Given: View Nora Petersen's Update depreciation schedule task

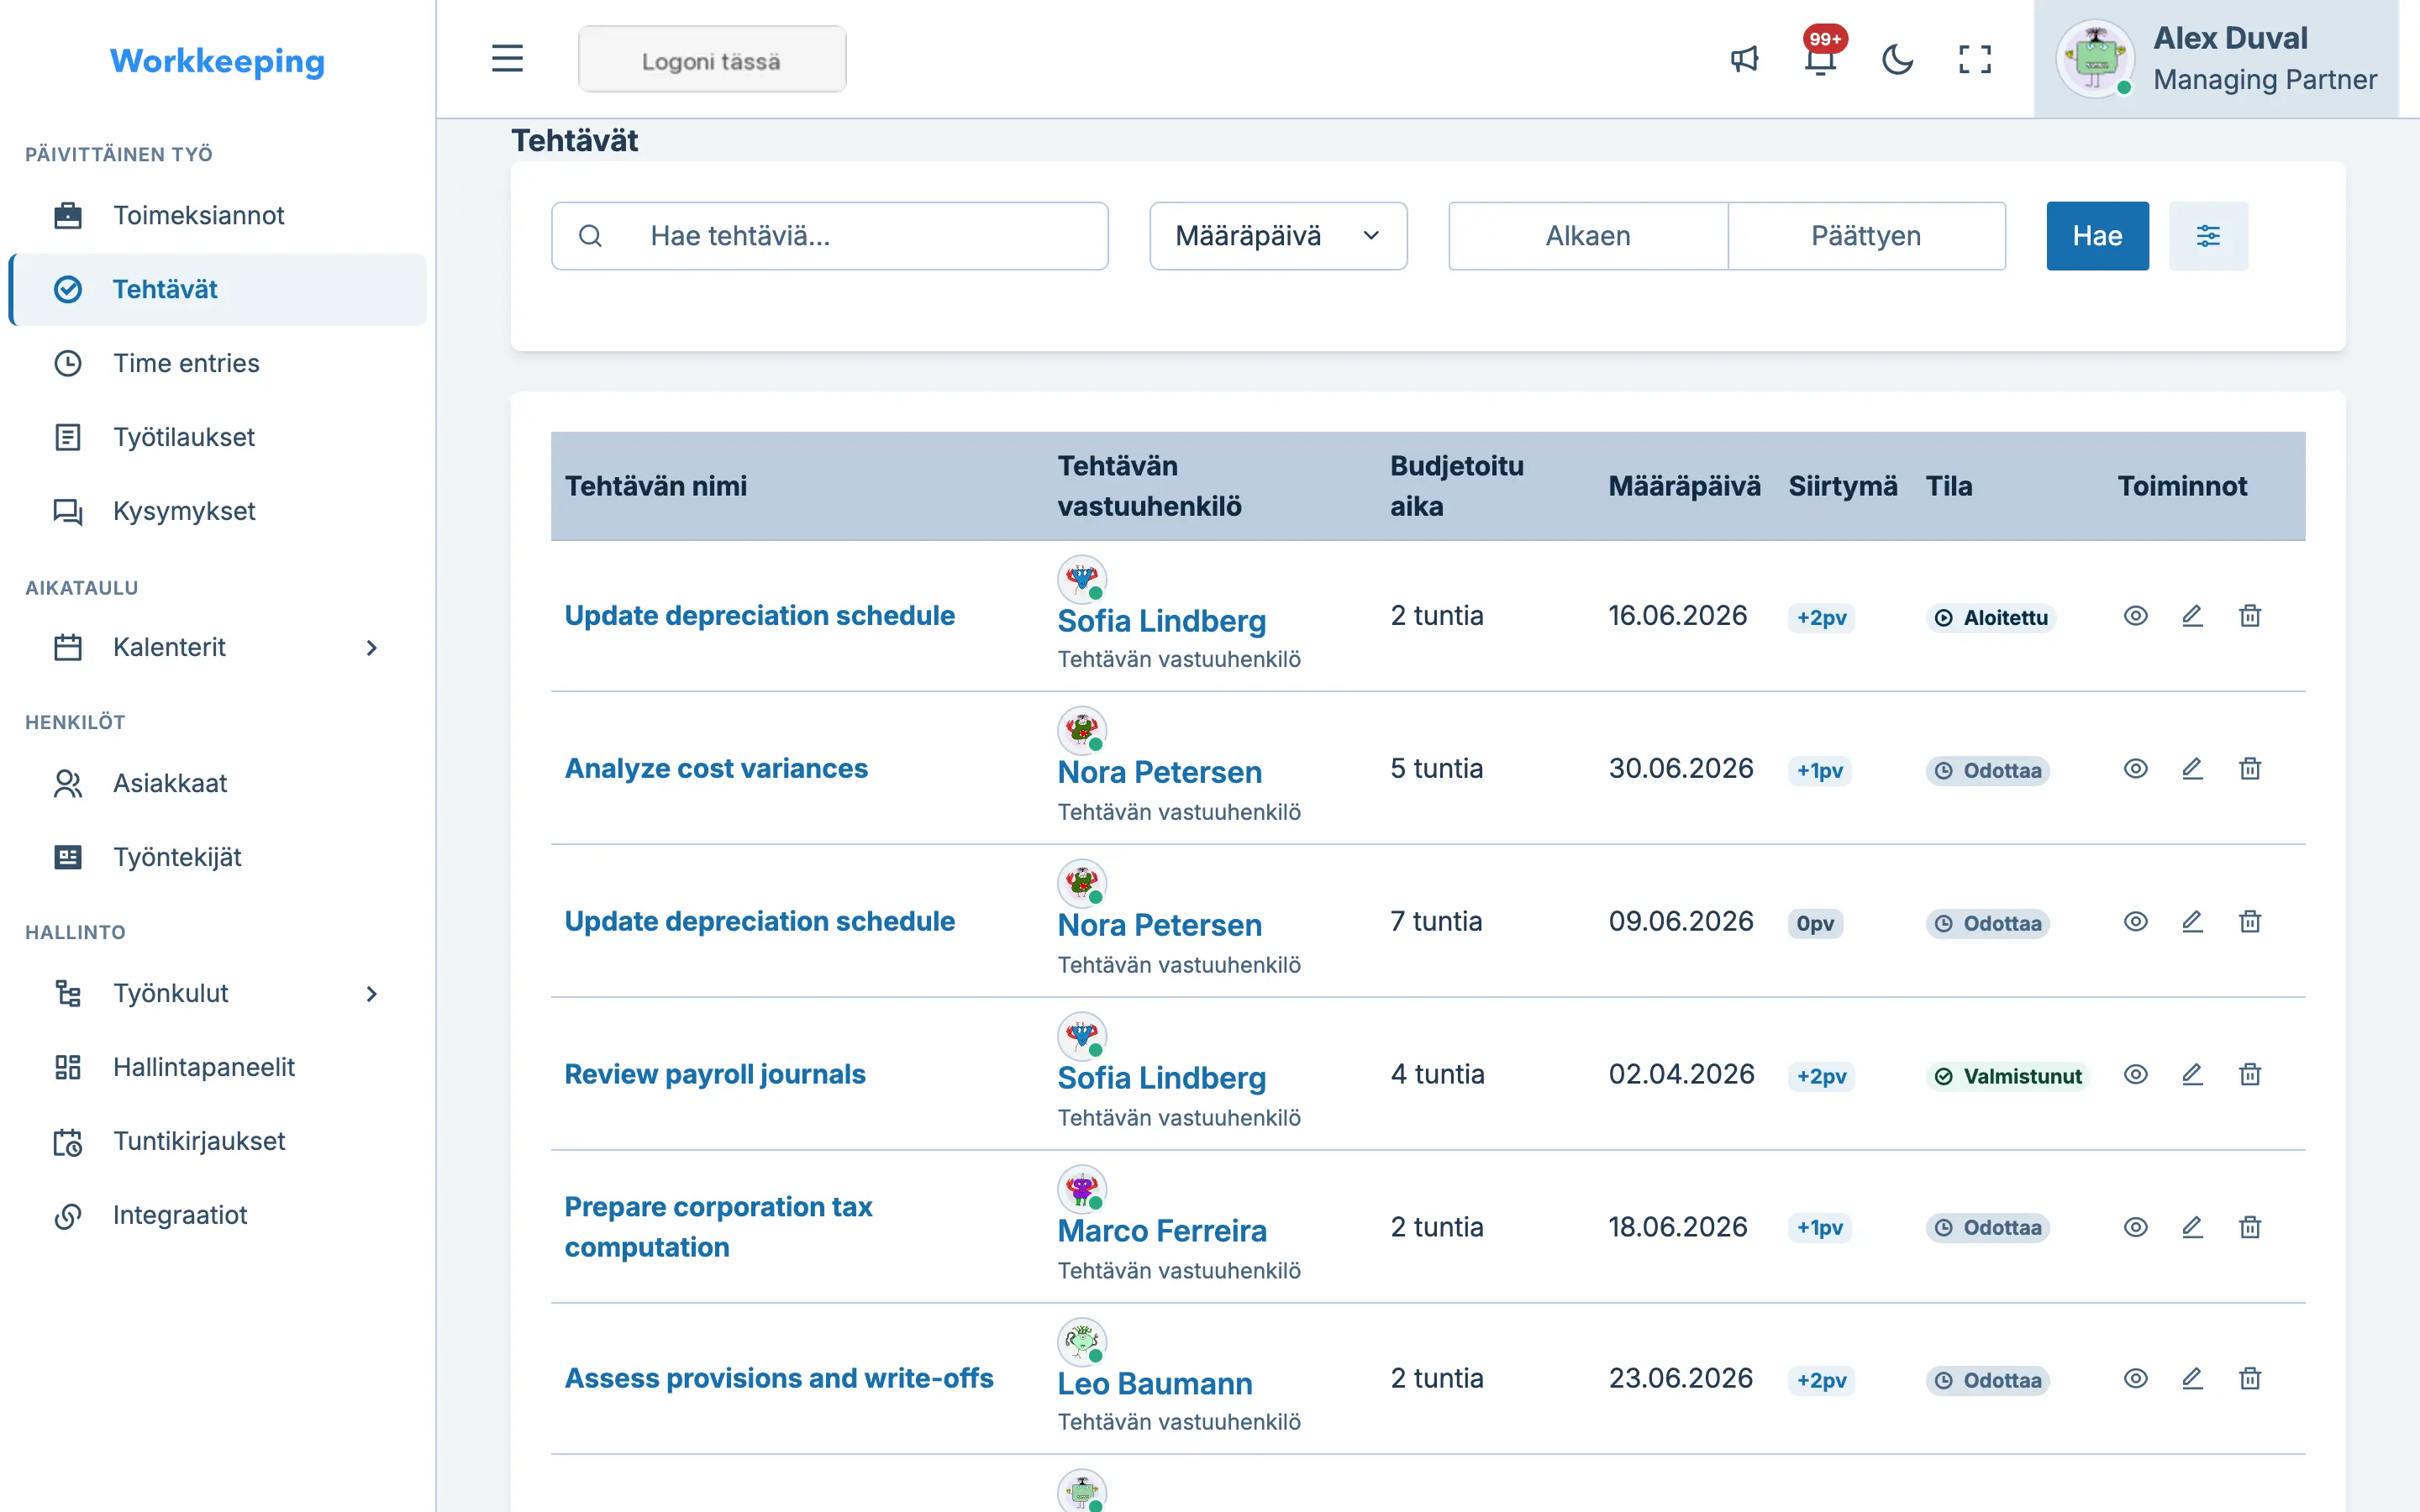Looking at the screenshot, I should point(2135,922).
